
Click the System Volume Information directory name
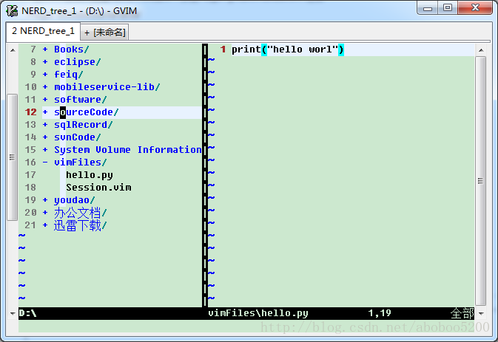(x=128, y=150)
